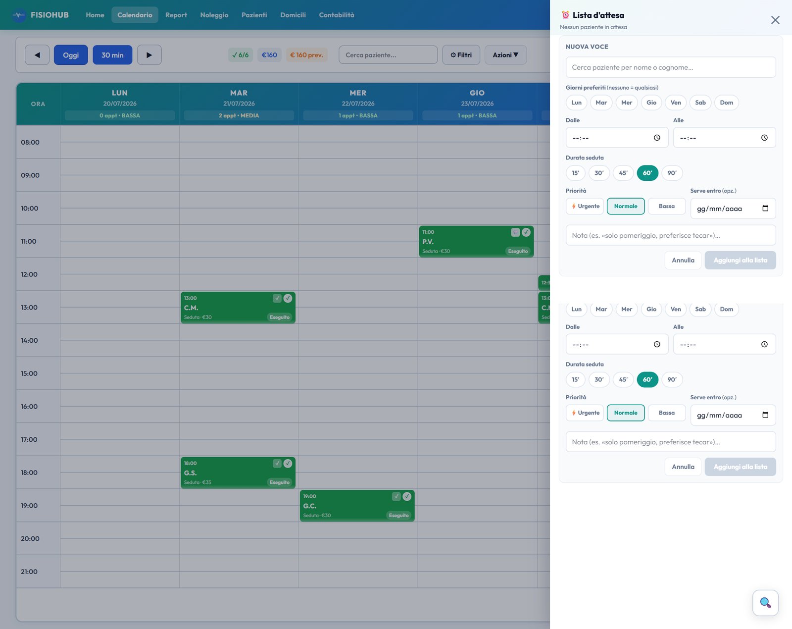The height and width of the screenshot is (629, 792).
Task: Open the Contabilità section
Action: click(x=337, y=15)
